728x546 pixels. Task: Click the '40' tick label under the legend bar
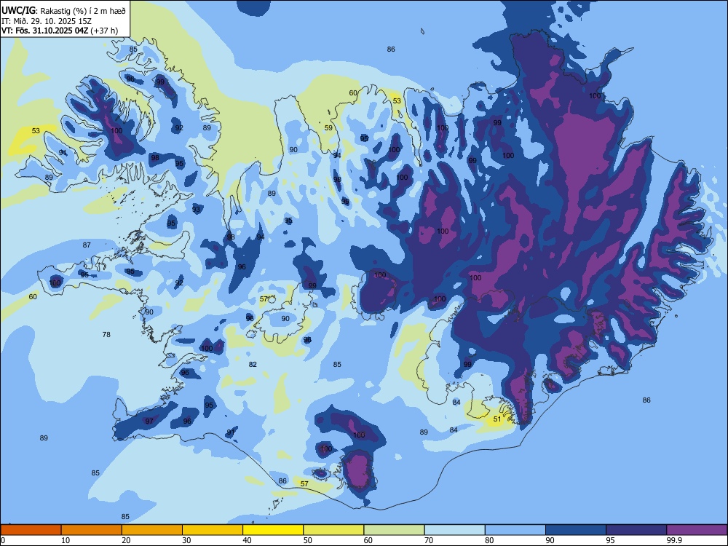pyautogui.click(x=247, y=540)
